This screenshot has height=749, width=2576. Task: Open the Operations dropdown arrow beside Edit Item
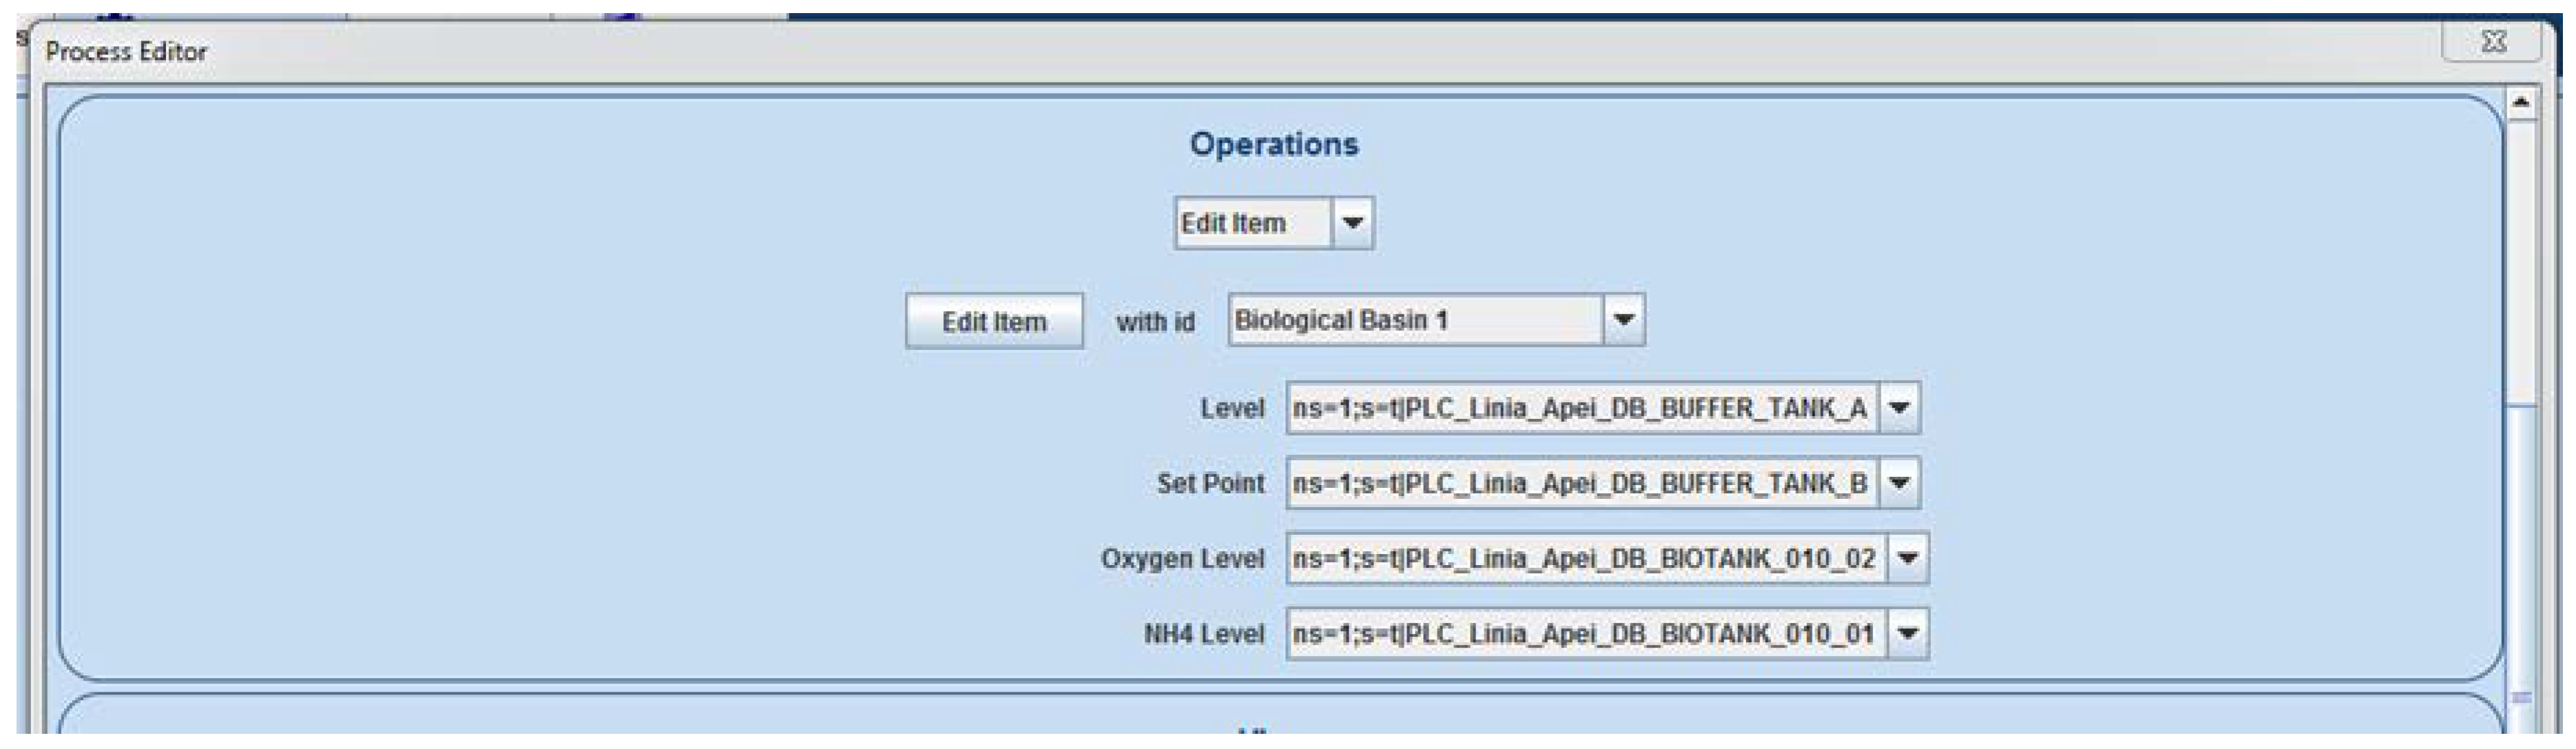(x=1352, y=222)
